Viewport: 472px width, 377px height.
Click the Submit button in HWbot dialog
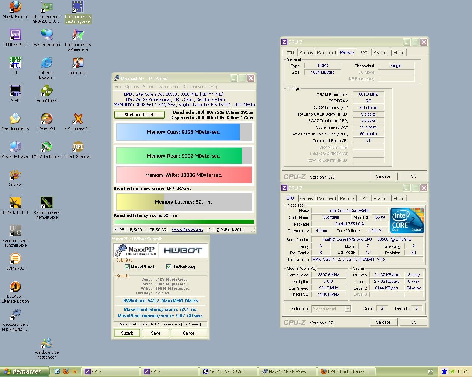click(x=127, y=333)
